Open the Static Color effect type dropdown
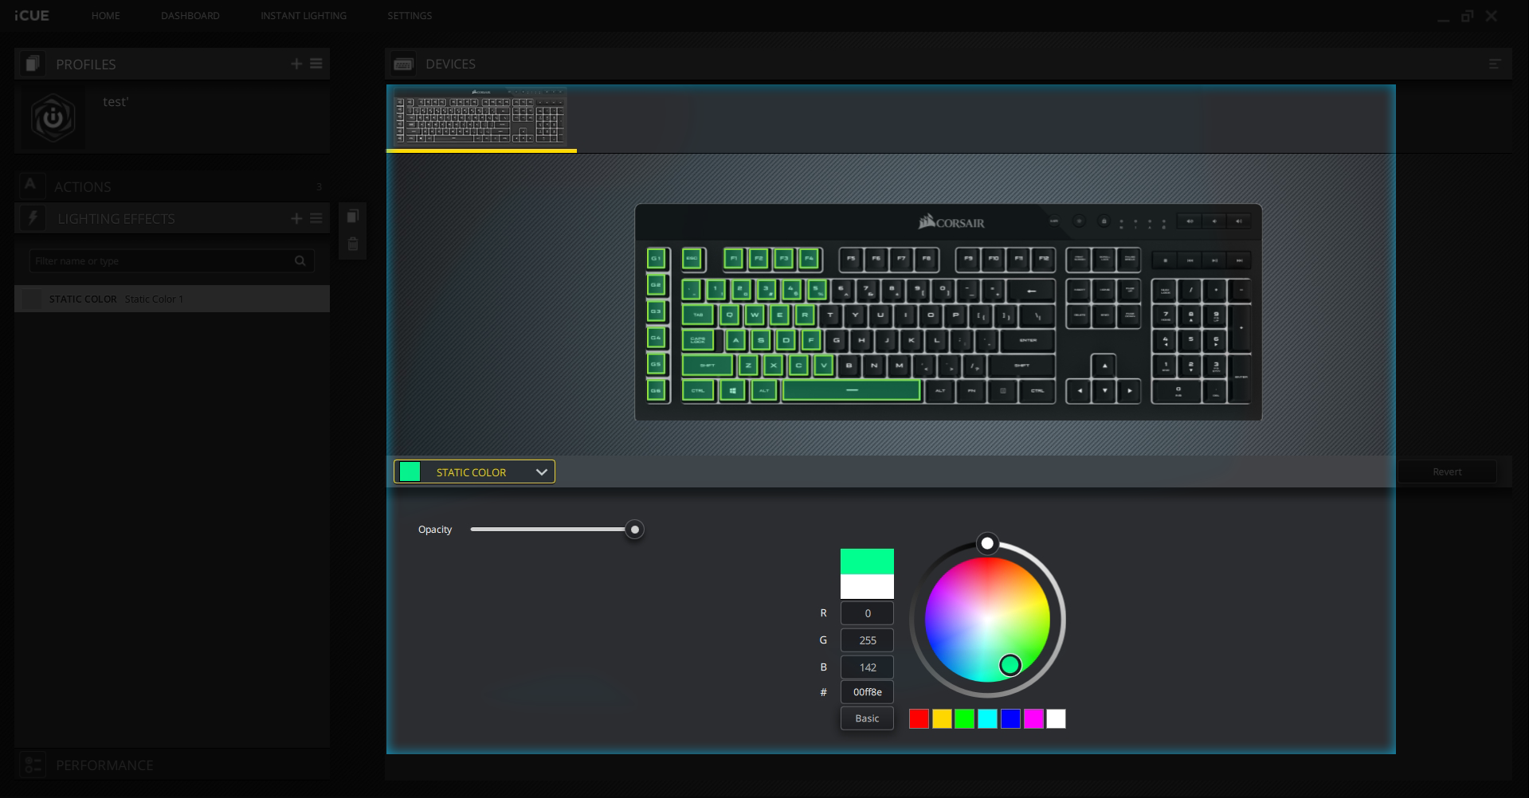This screenshot has width=1529, height=798. (x=474, y=471)
